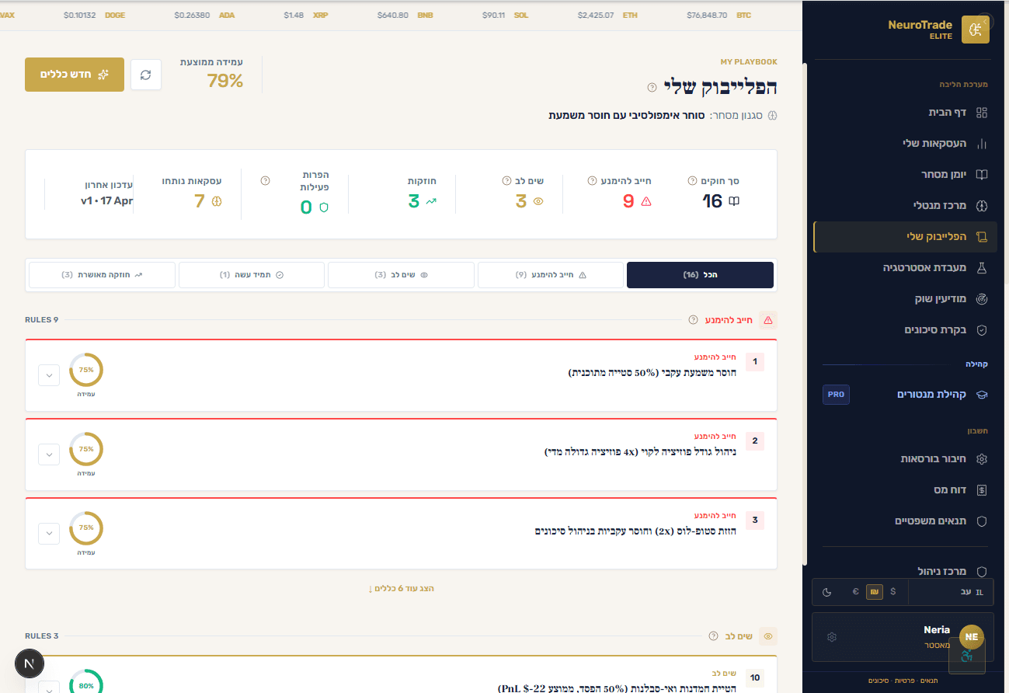Open the חוזקה מאושרת (3) tab
1009x693 pixels.
coord(102,275)
